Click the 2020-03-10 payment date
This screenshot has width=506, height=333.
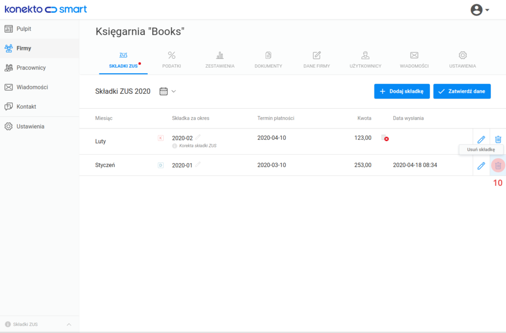pyautogui.click(x=272, y=165)
